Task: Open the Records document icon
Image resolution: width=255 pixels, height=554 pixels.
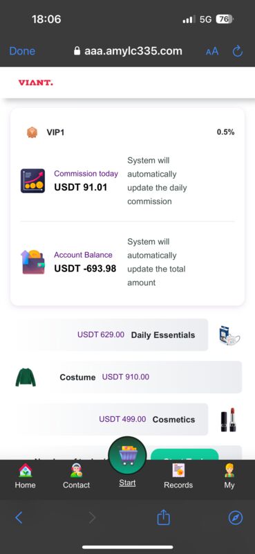Action: point(178,470)
